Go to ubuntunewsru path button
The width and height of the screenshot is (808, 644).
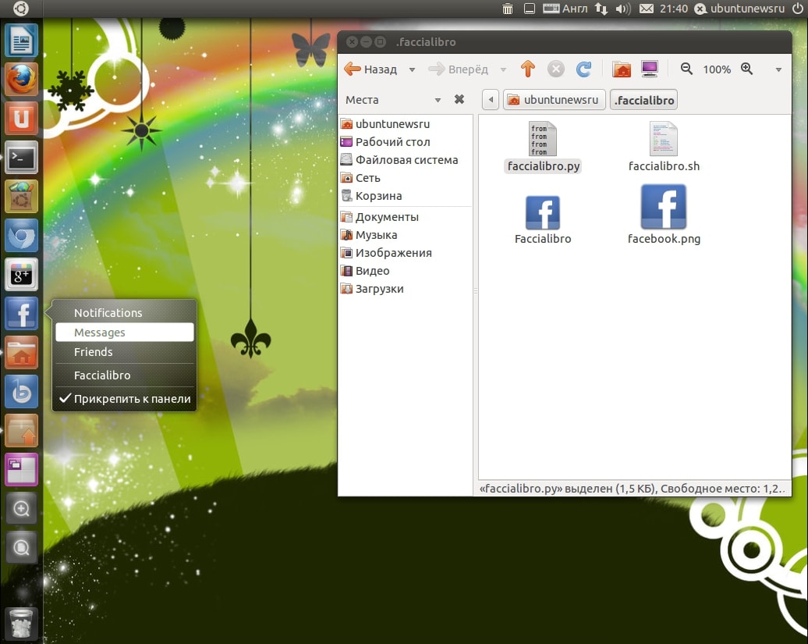tap(554, 99)
